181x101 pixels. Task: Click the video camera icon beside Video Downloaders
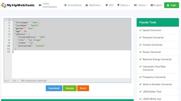click(40, 5)
